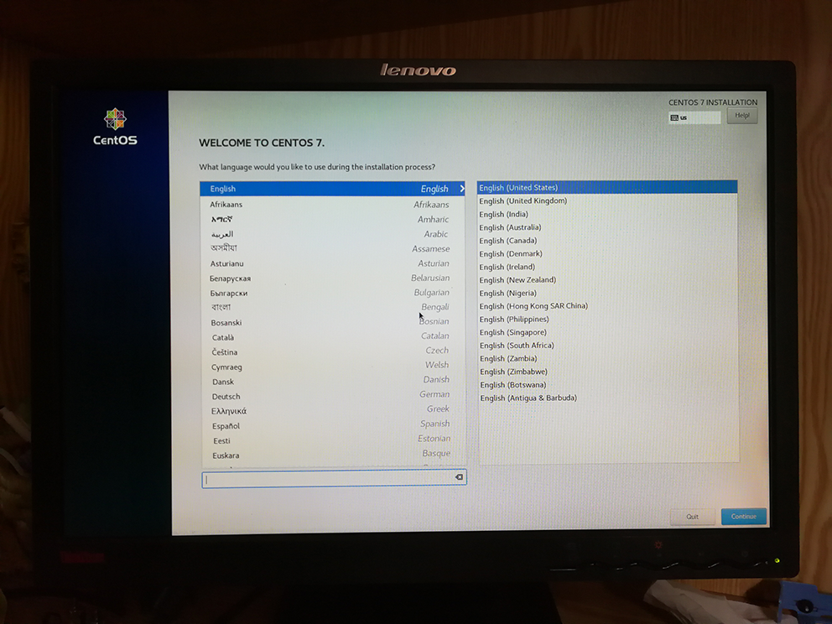The image size is (832, 624).
Task: Select Assamese language row
Action: point(332,248)
